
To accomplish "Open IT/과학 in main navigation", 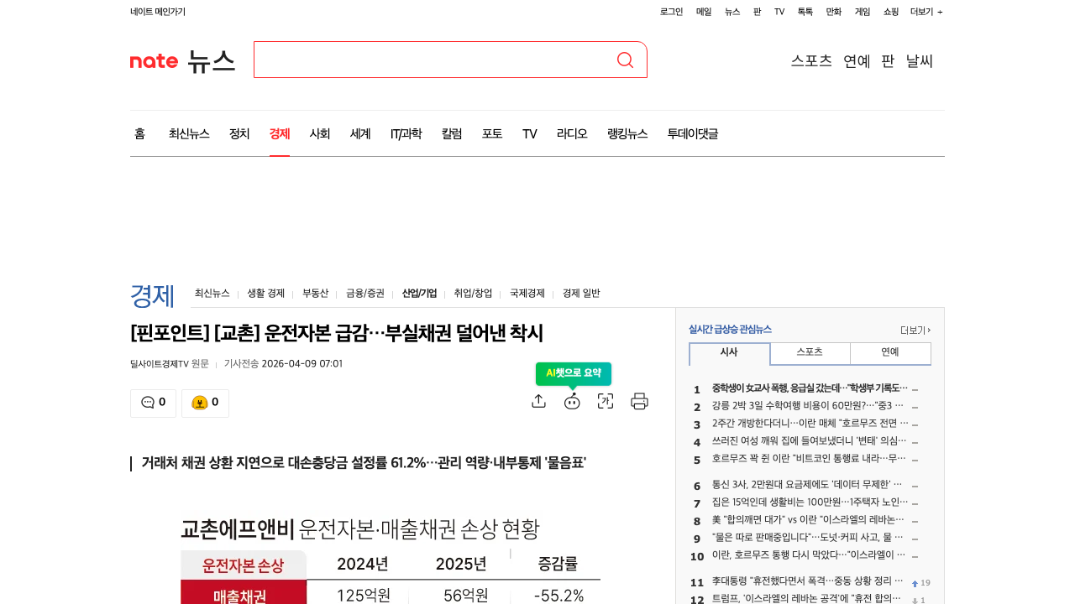I will pyautogui.click(x=406, y=133).
